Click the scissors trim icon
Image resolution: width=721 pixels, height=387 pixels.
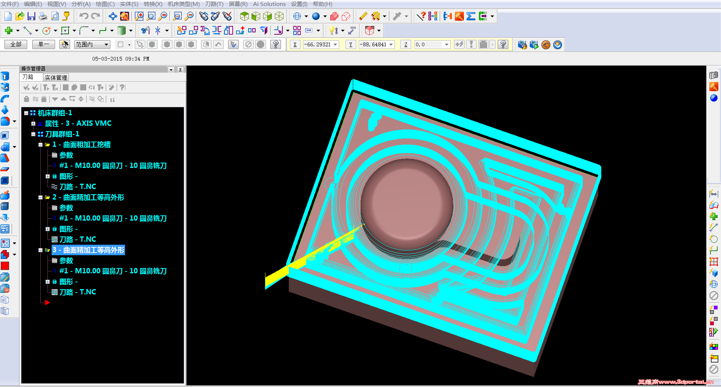pyautogui.click(x=146, y=30)
